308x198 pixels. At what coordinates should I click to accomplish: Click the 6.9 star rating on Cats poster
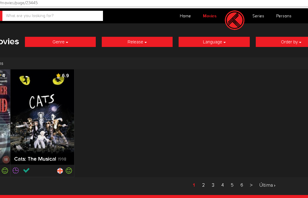pyautogui.click(x=62, y=76)
